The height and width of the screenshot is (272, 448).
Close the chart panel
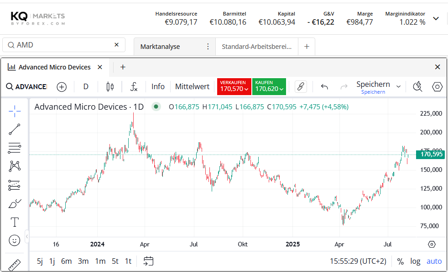coord(438,67)
